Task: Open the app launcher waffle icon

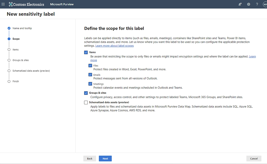Action: pyautogui.click(x=3, y=4)
